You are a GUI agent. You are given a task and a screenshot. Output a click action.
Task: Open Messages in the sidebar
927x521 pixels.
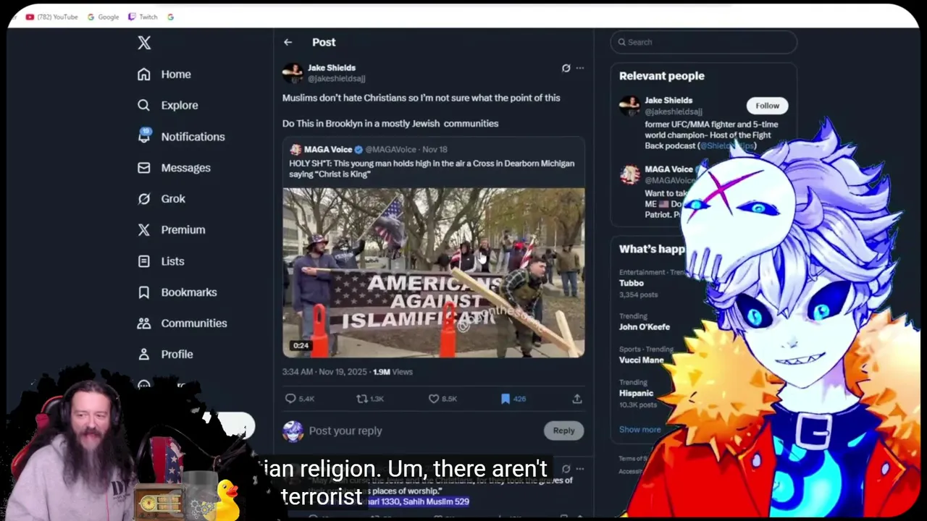(x=174, y=167)
